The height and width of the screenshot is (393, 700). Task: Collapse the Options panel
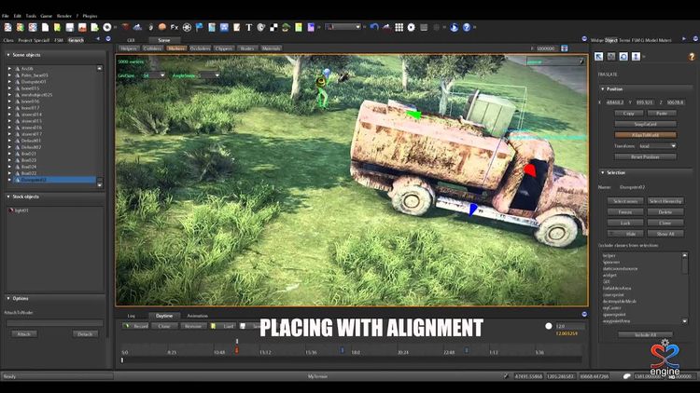pos(8,298)
